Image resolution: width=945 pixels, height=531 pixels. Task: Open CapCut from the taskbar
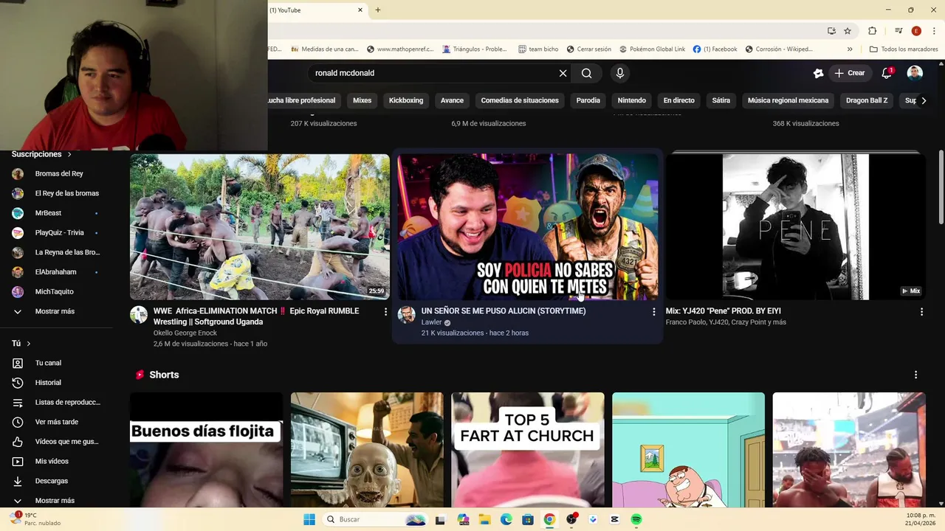pos(614,519)
